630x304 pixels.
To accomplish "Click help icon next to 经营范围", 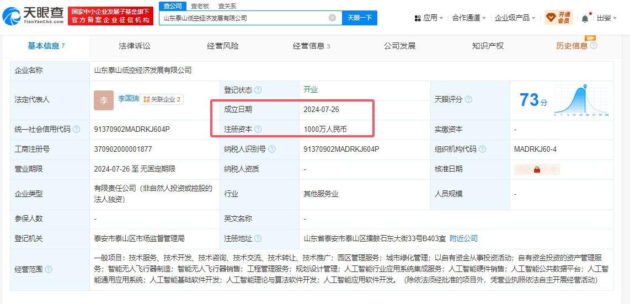I will coord(49,269).
